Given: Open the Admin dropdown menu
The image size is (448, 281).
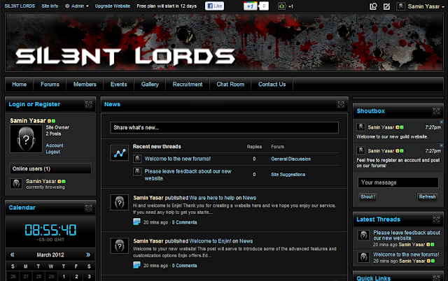Looking at the screenshot, I should coord(77,6).
